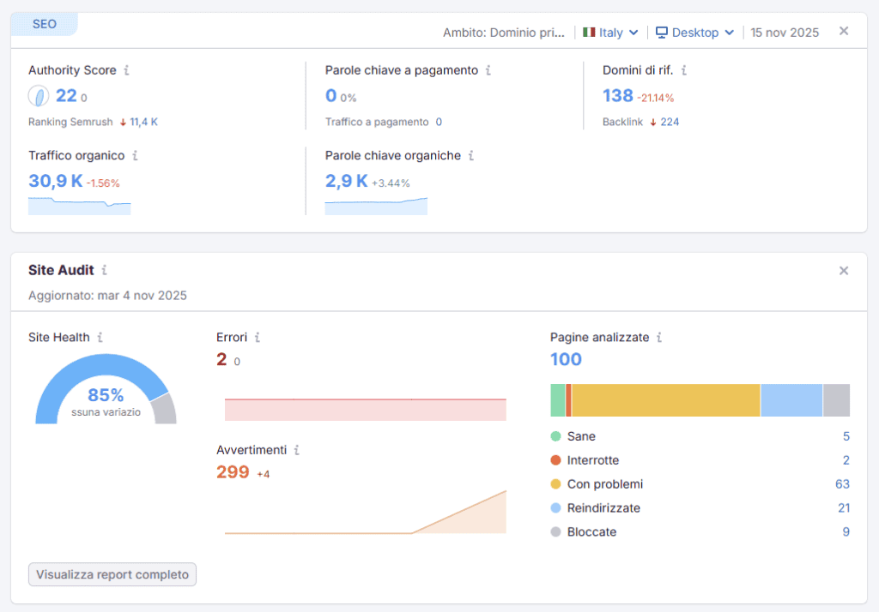Click info icon beside Pagine analizzate
Screen dimensions: 879x612
click(x=659, y=337)
